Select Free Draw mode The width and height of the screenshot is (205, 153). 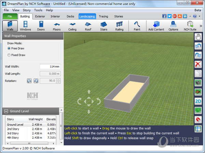pos(16,48)
